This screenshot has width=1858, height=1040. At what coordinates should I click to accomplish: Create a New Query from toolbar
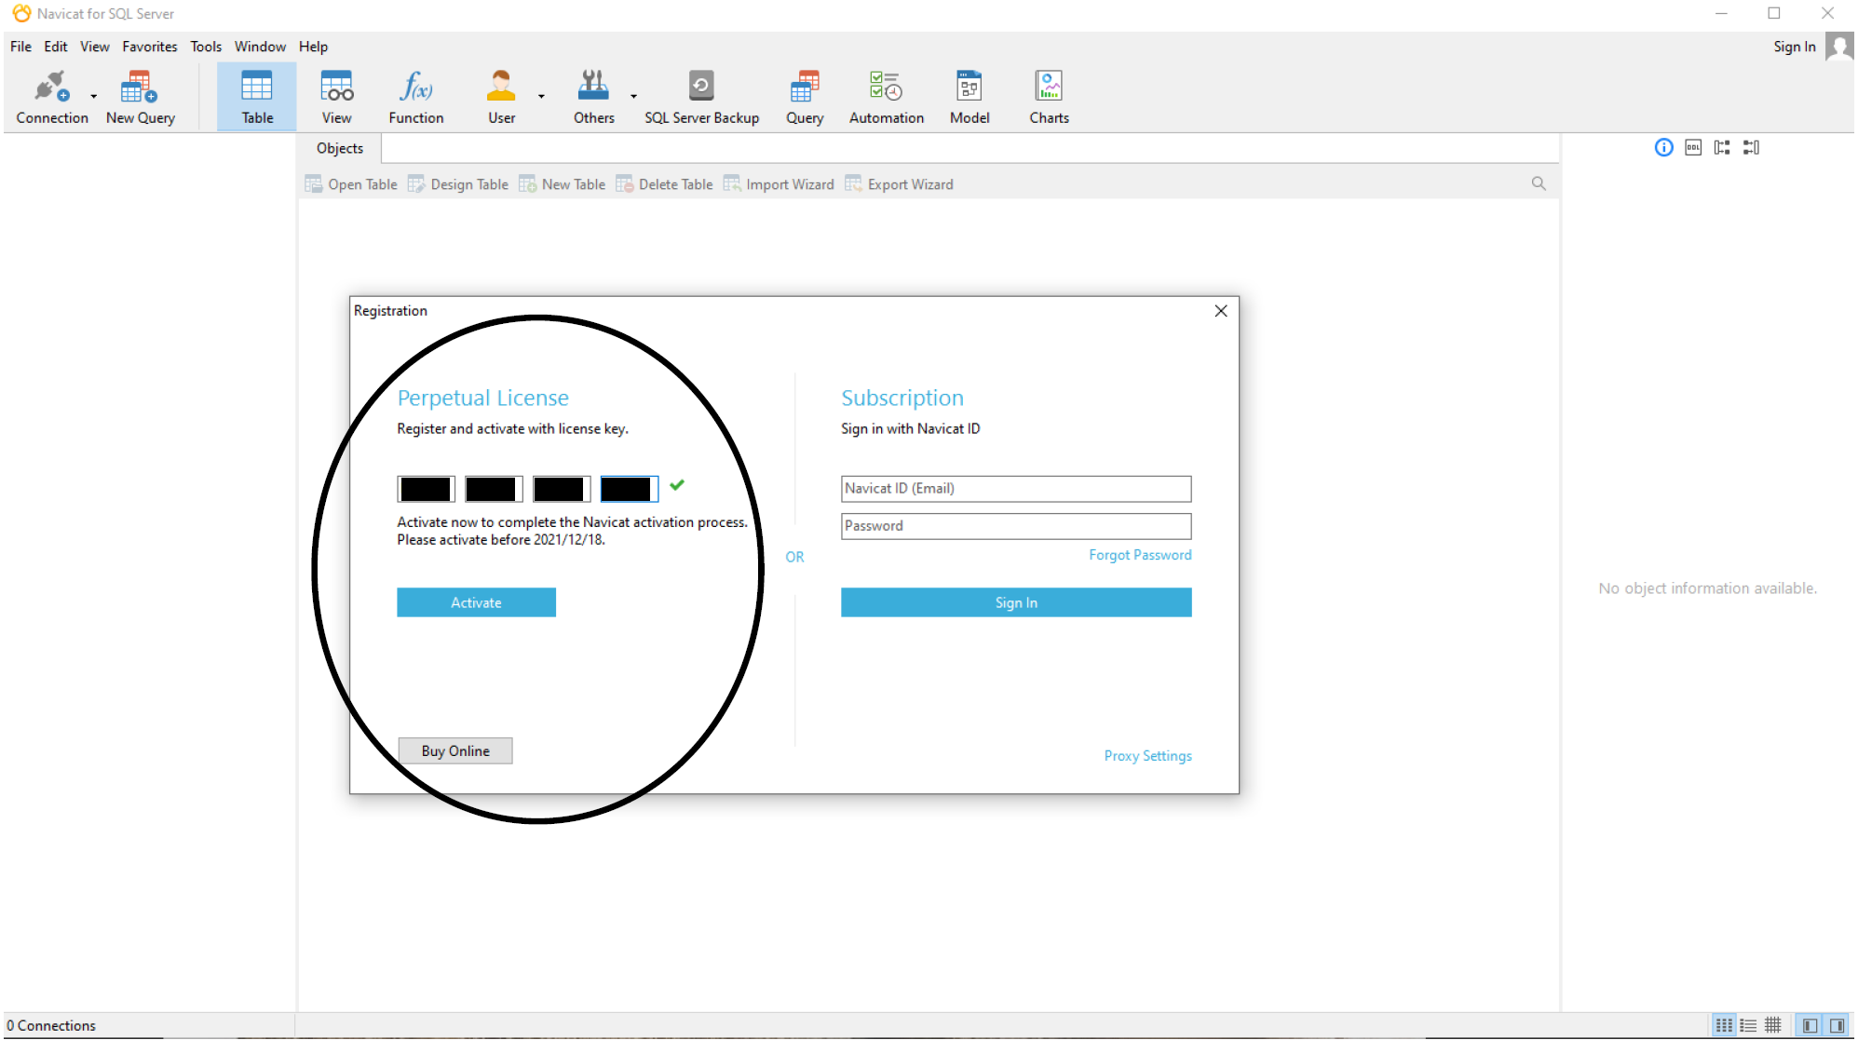[140, 97]
